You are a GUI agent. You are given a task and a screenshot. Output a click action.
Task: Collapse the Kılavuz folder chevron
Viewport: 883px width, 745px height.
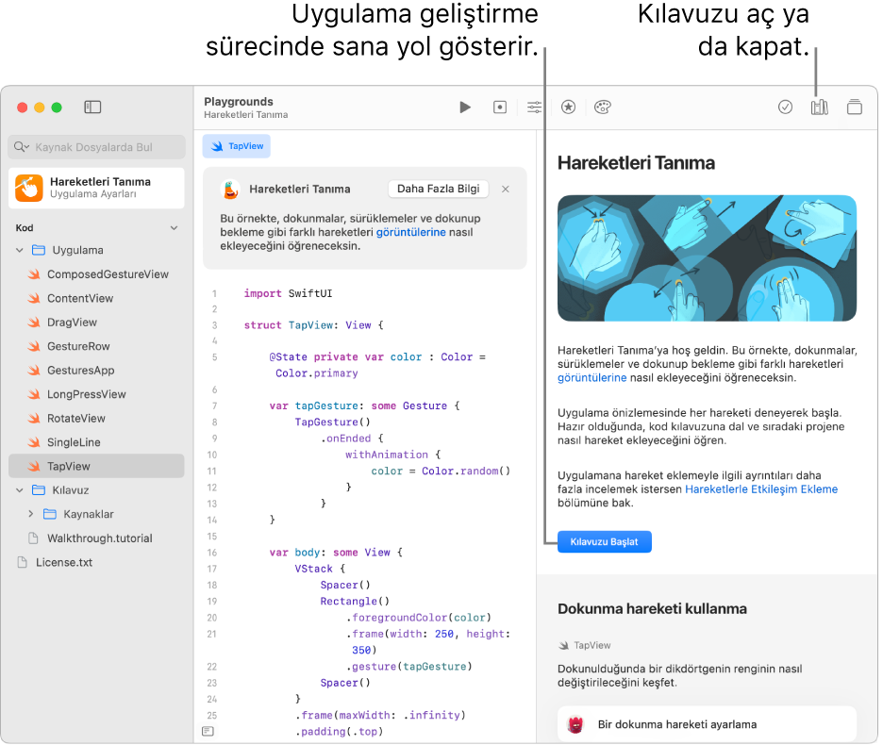tap(20, 490)
